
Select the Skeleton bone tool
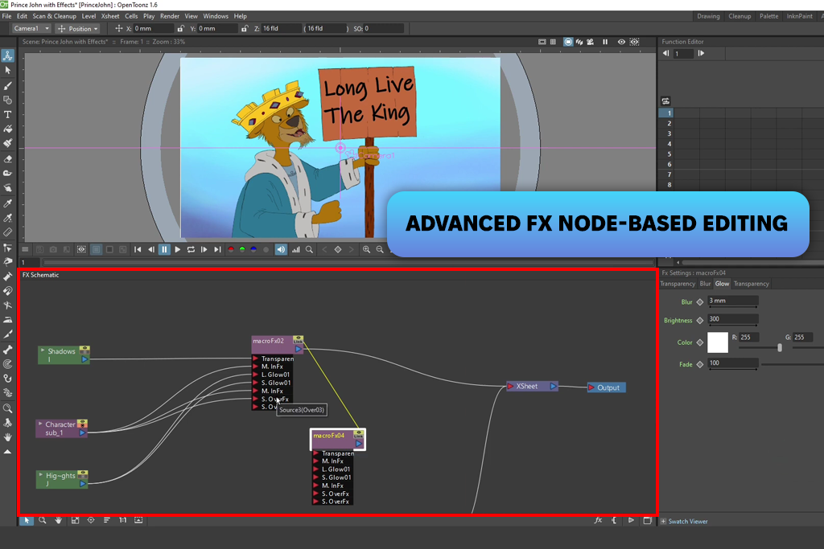point(8,350)
